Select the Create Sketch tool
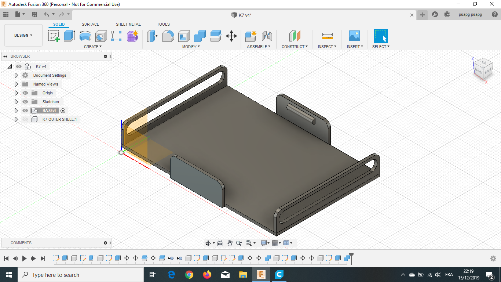Viewport: 501px width, 282px height. pos(54,36)
